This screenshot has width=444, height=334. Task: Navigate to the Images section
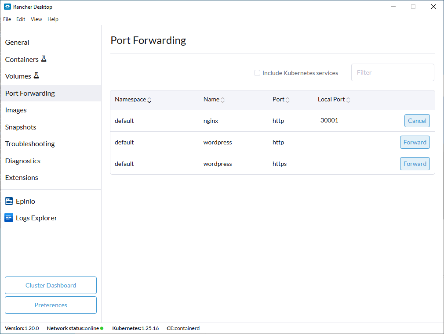coord(16,110)
